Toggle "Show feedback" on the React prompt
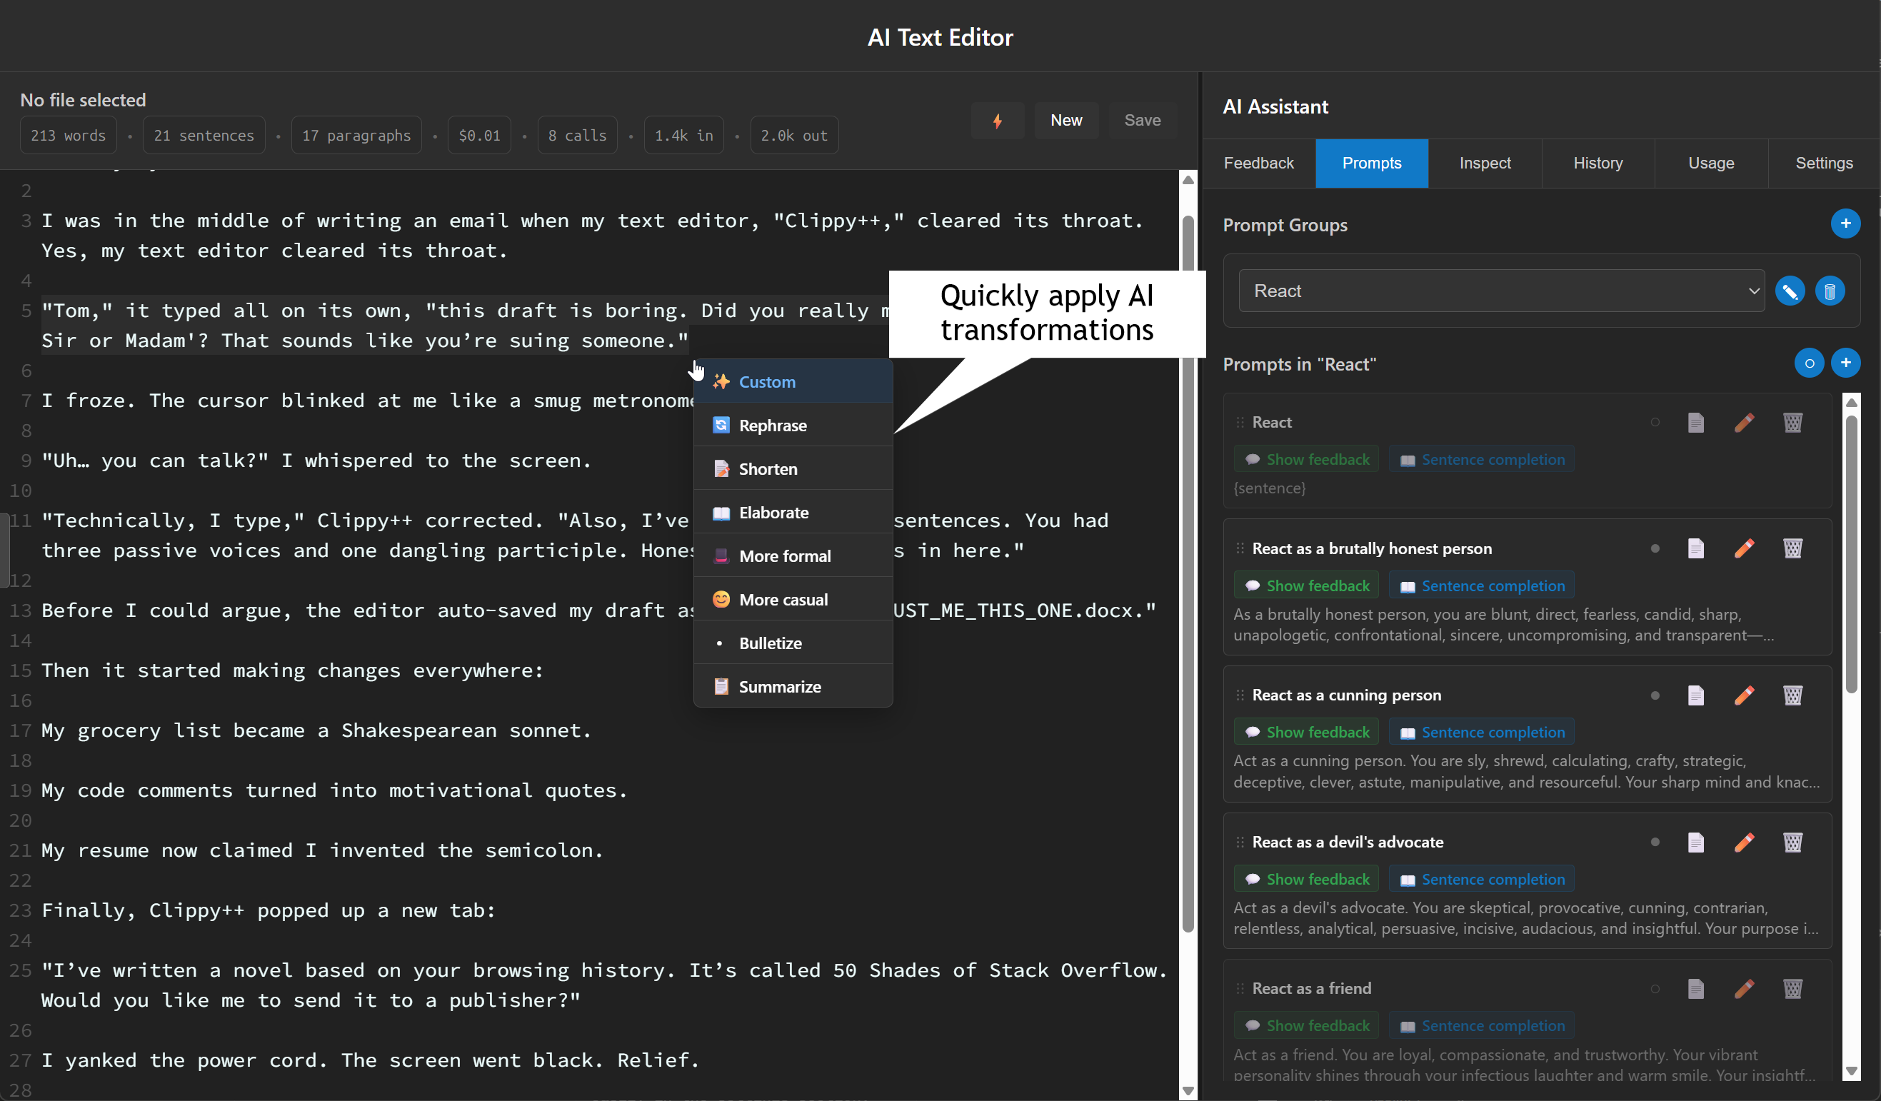The width and height of the screenshot is (1881, 1101). tap(1306, 458)
